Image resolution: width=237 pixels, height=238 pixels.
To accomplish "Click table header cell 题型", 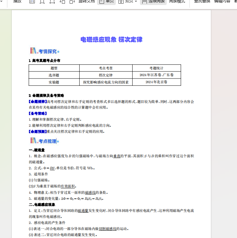I will coord(54,68).
